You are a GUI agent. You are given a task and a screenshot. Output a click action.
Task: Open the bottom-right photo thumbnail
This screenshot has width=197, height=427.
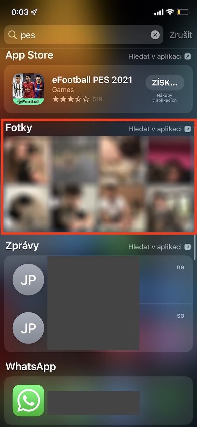pos(170,208)
